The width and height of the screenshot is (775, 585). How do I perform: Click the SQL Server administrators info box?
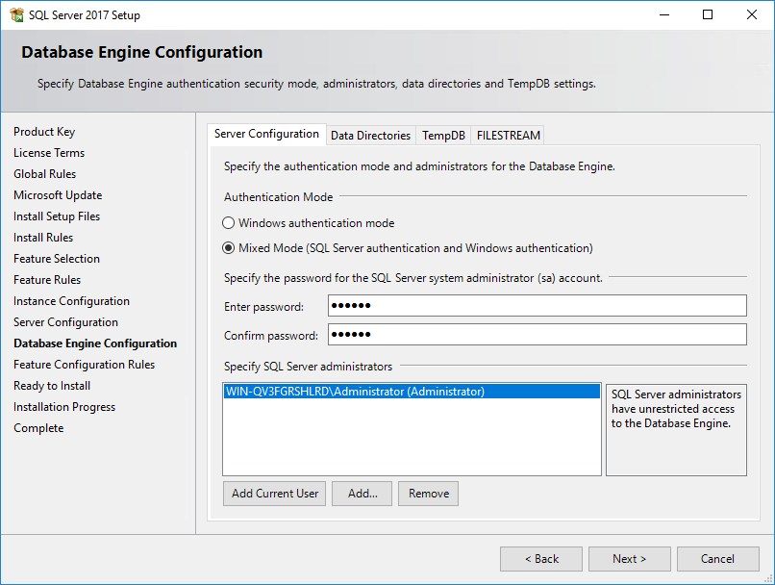[x=676, y=430]
